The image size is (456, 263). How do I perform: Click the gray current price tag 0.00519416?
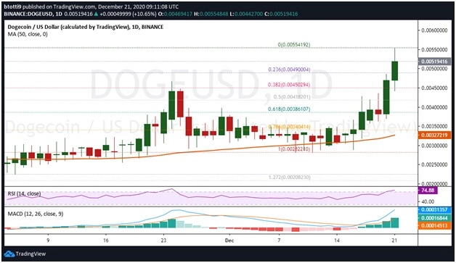(x=434, y=62)
